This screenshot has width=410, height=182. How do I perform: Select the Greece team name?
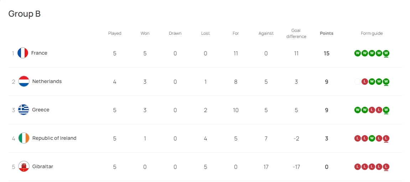point(41,110)
